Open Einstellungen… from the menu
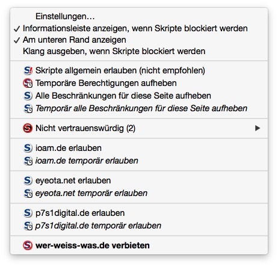 click(x=139, y=16)
